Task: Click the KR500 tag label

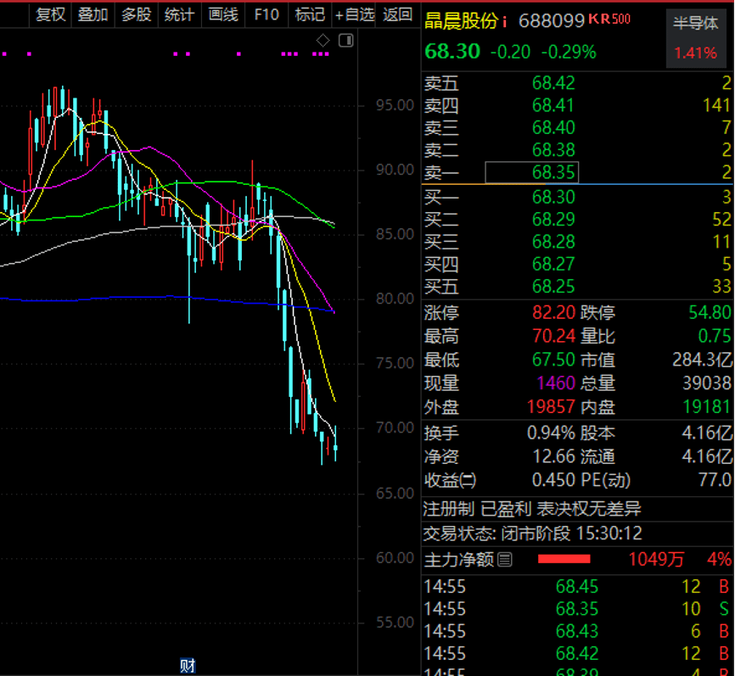Action: coord(609,20)
